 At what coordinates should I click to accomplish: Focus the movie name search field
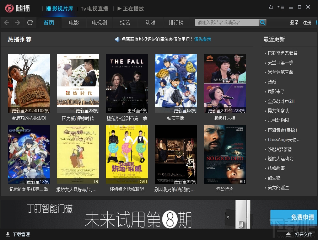click(227, 22)
